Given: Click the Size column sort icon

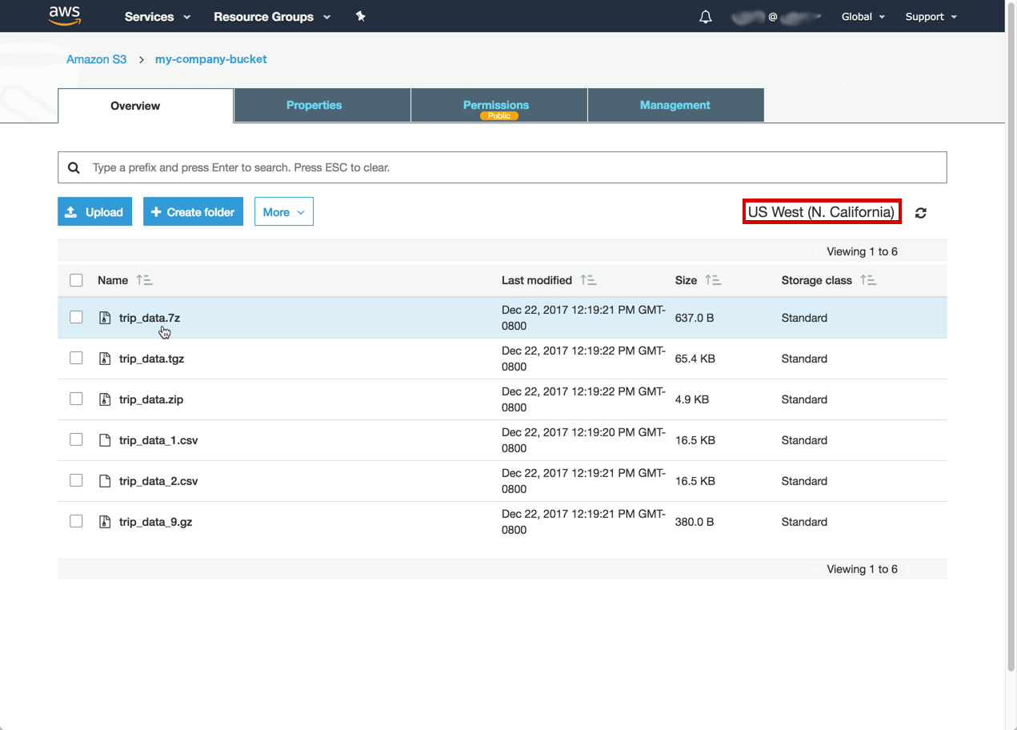Looking at the screenshot, I should click(713, 280).
